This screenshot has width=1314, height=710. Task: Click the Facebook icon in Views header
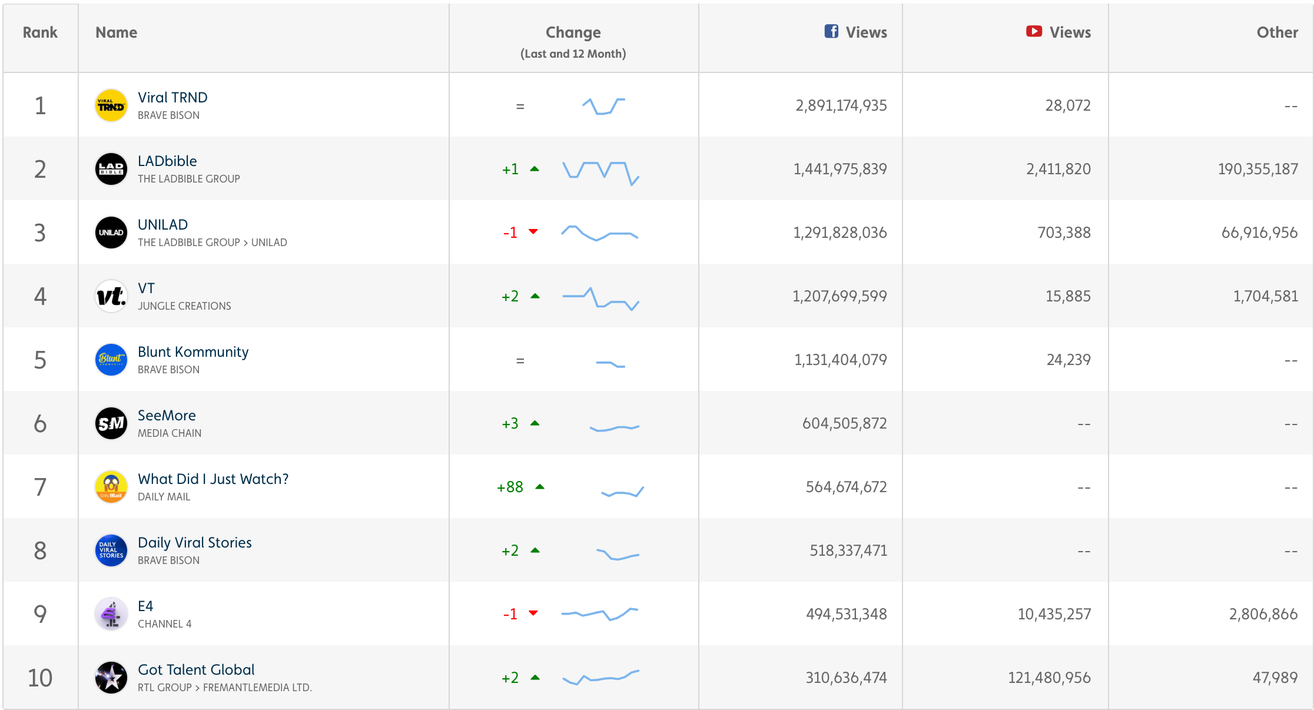point(831,31)
